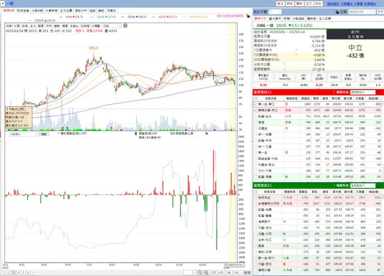Viewport: 384px width, 276px height.
Task: Click the red square button in 區間買超15 header
Action: pyautogui.click(x=378, y=92)
